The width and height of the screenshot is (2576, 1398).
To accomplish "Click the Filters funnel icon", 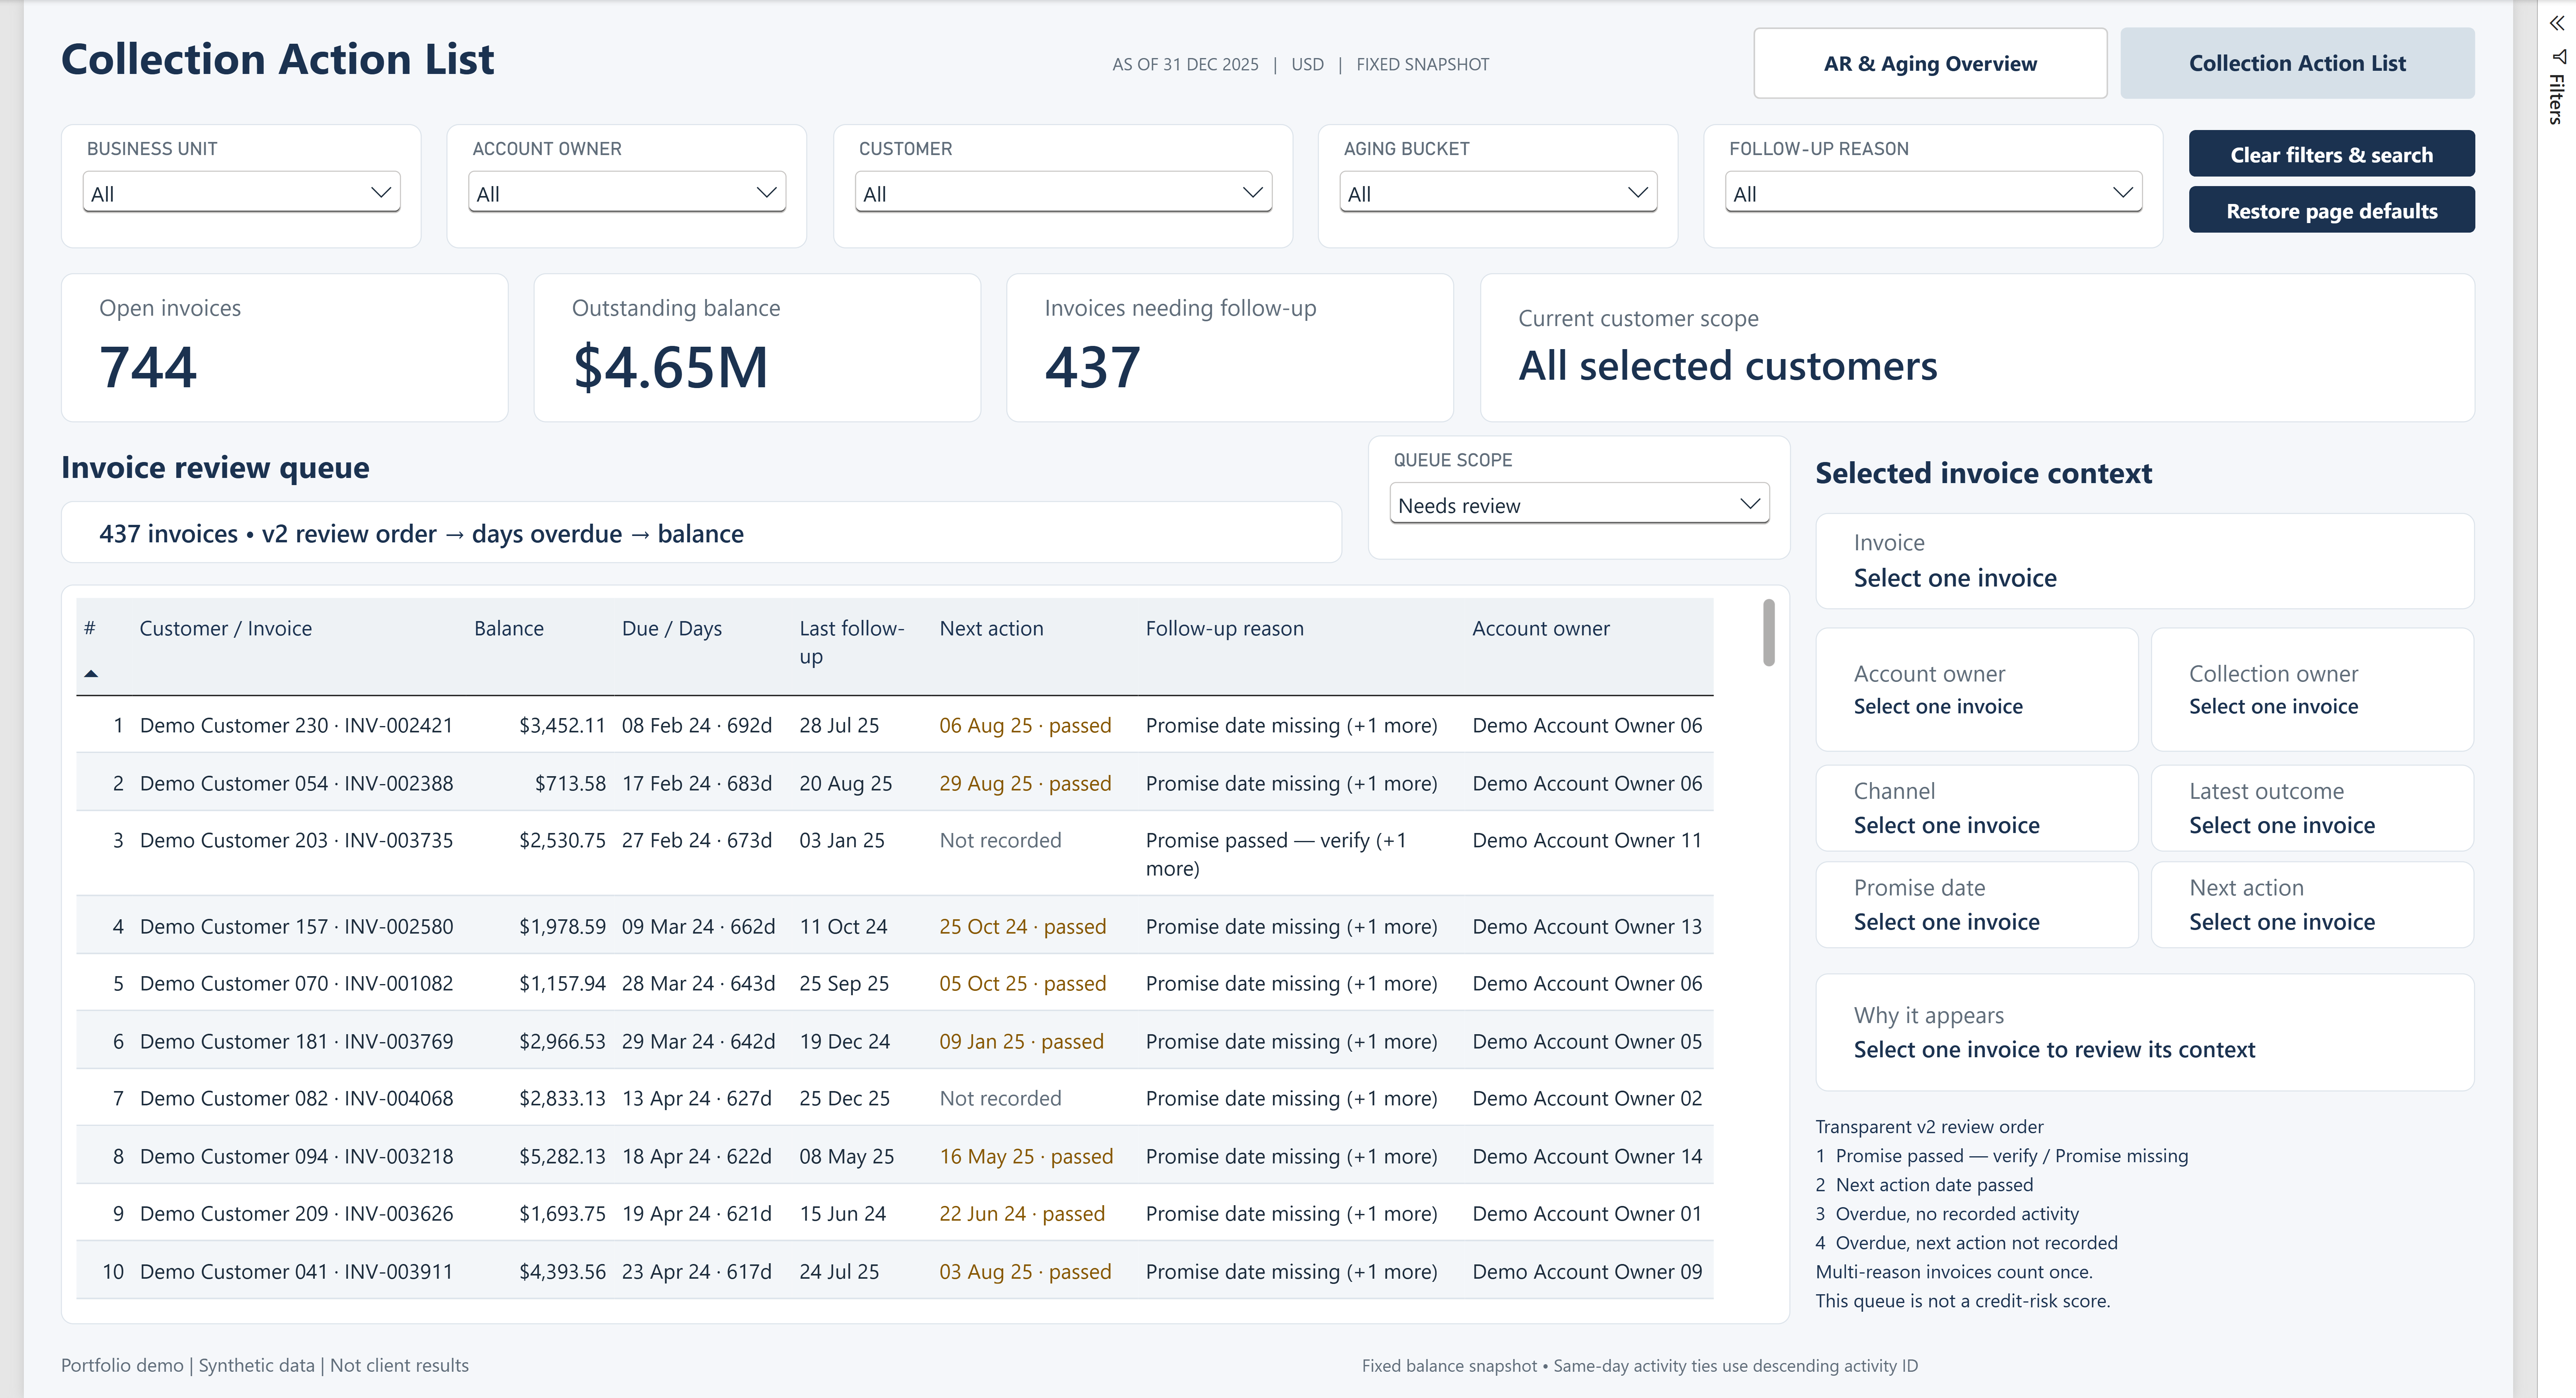I will [2558, 56].
